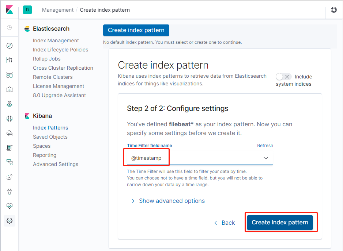This screenshot has width=343, height=251.
Task: Open Maps icon in sidebar
Action: (10, 104)
